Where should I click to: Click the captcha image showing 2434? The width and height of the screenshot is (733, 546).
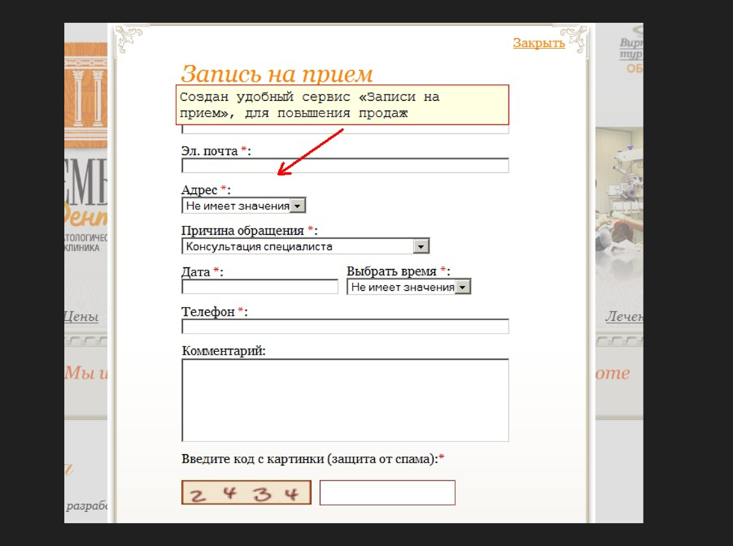[246, 492]
